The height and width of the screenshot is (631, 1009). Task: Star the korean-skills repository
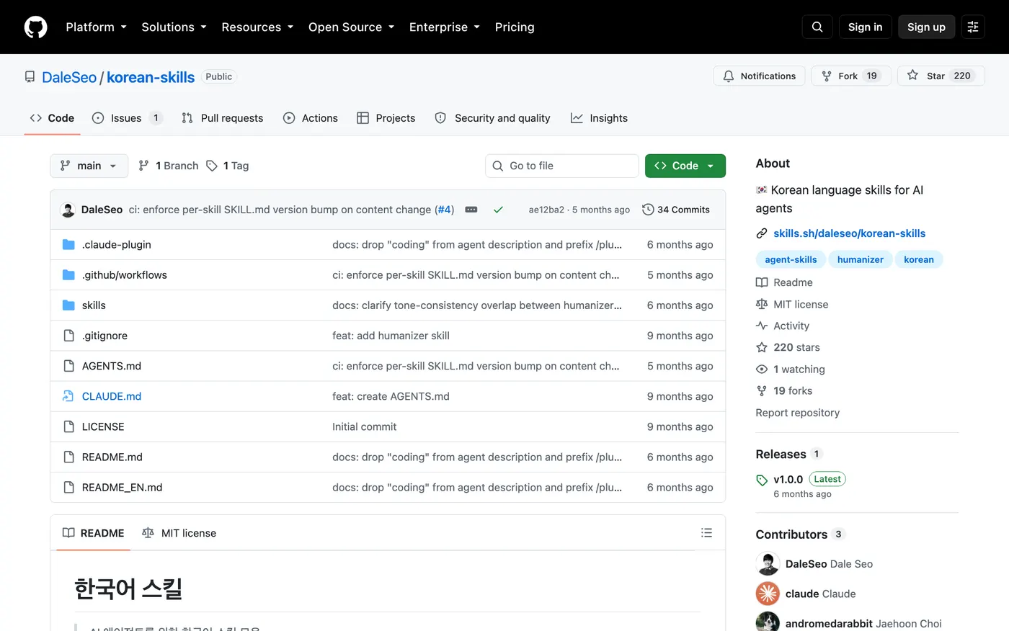pyautogui.click(x=941, y=76)
